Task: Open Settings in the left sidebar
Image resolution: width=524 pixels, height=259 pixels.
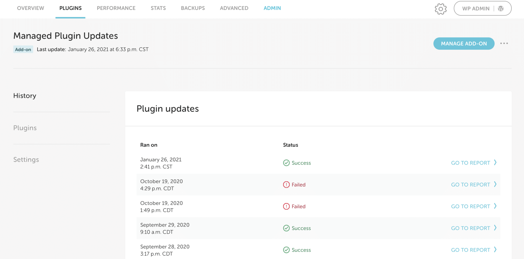Action: (x=26, y=160)
